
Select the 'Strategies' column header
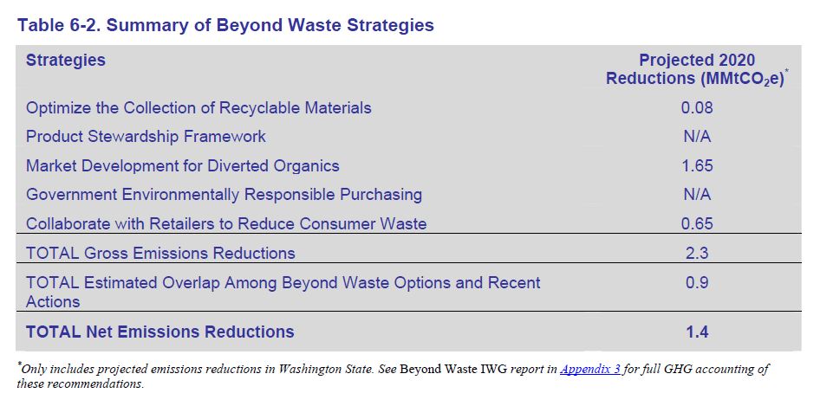(x=66, y=61)
